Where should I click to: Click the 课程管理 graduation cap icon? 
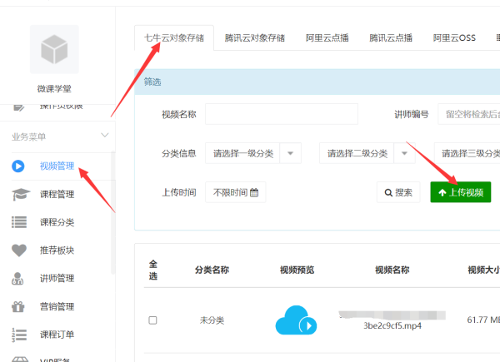[x=20, y=194]
